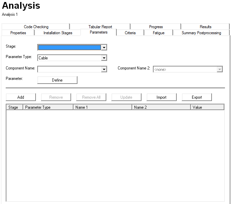Click the Stage column header
This screenshot has width=231, height=204.
pyautogui.click(x=14, y=107)
